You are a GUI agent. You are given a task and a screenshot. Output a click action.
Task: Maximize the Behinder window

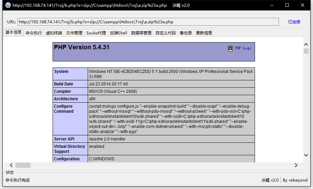[287, 5]
